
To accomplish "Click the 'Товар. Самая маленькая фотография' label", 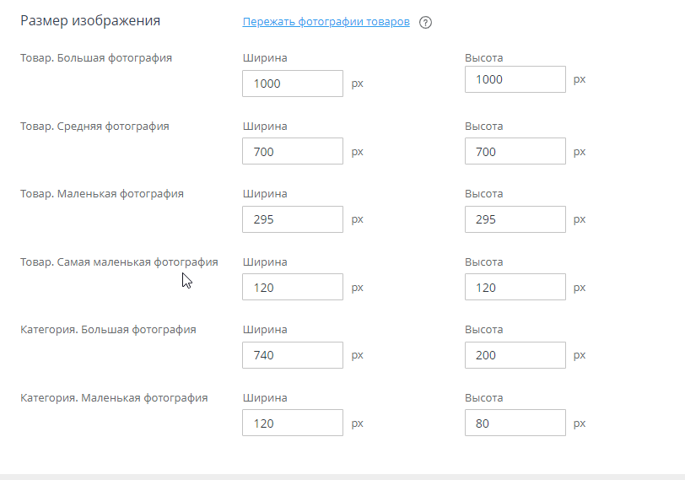I will pyautogui.click(x=119, y=262).
